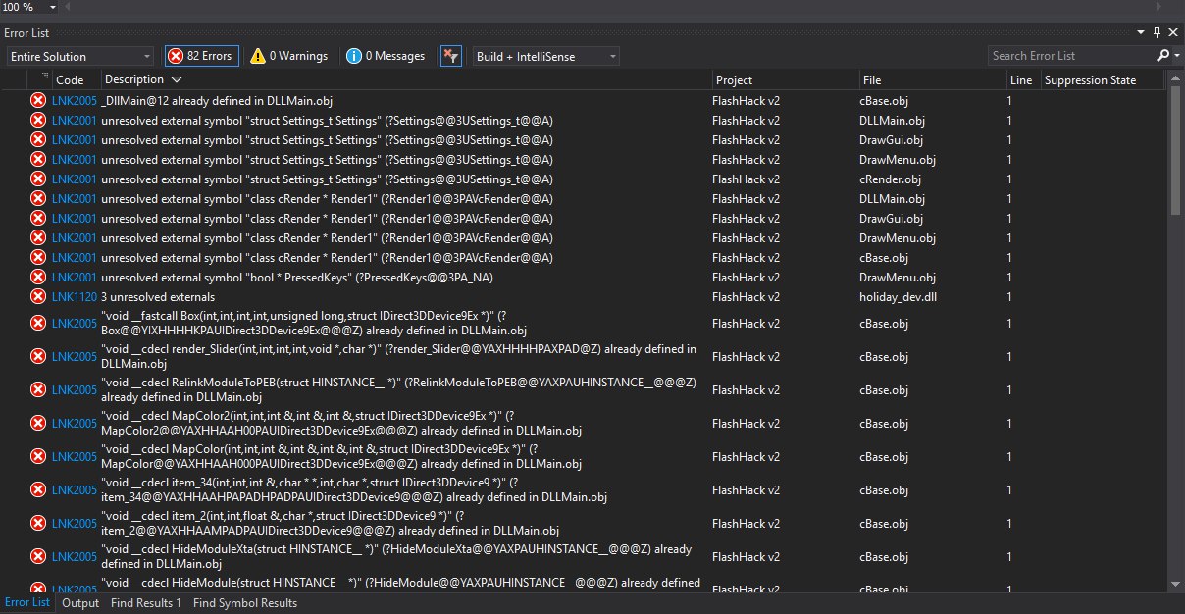
Task: Open LNK2005 code link on render_Slider row
Action: tap(75, 357)
